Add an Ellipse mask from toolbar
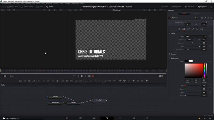 [91, 81]
